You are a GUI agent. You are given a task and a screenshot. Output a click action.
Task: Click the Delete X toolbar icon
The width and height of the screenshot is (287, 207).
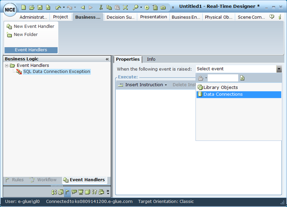coord(125,7)
